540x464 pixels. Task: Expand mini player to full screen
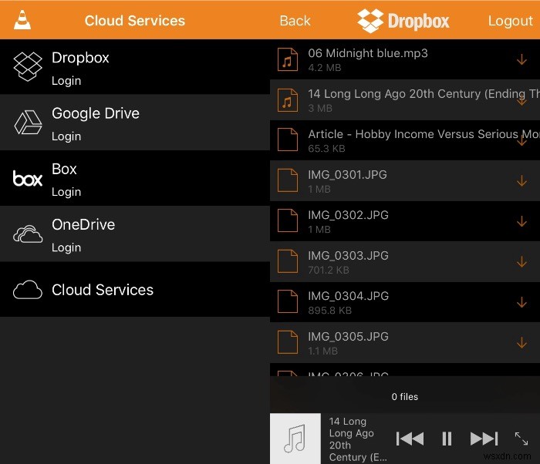521,439
